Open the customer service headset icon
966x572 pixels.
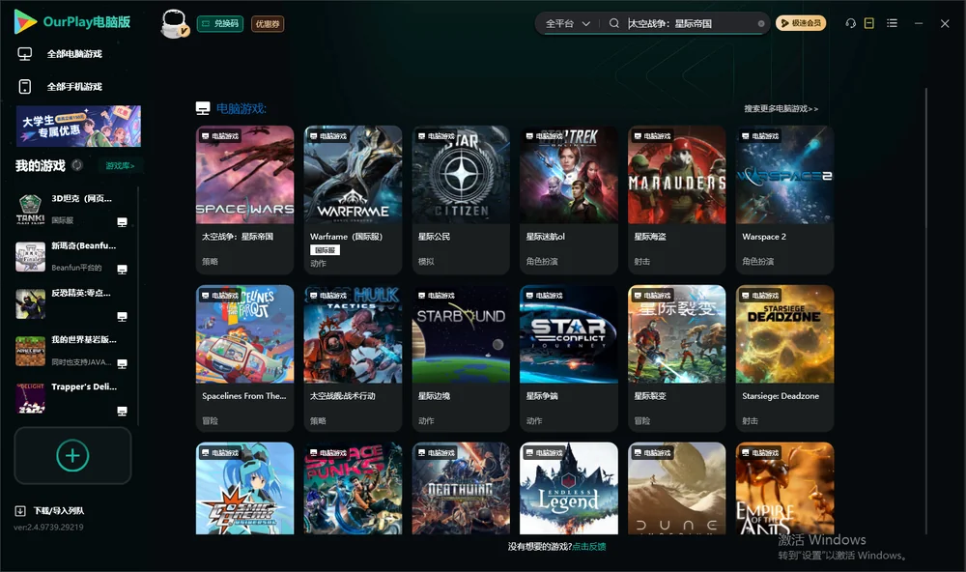point(850,23)
